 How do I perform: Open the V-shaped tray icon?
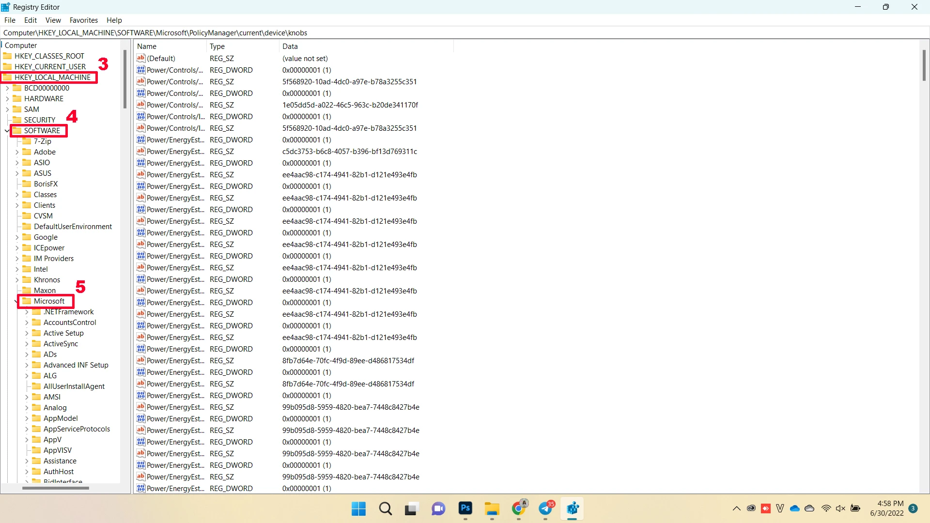click(780, 508)
